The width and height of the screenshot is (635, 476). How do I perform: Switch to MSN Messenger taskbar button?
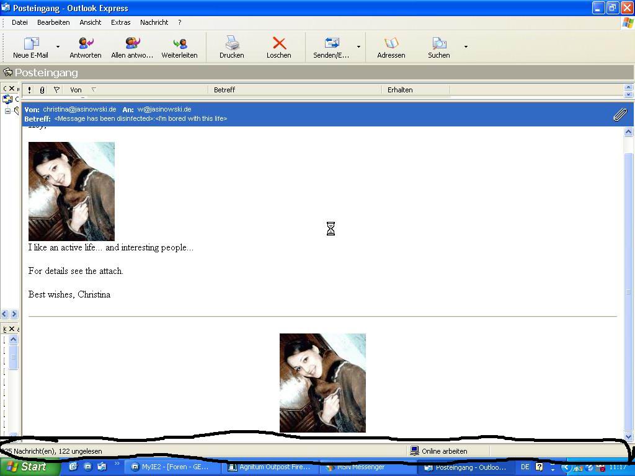(368, 467)
